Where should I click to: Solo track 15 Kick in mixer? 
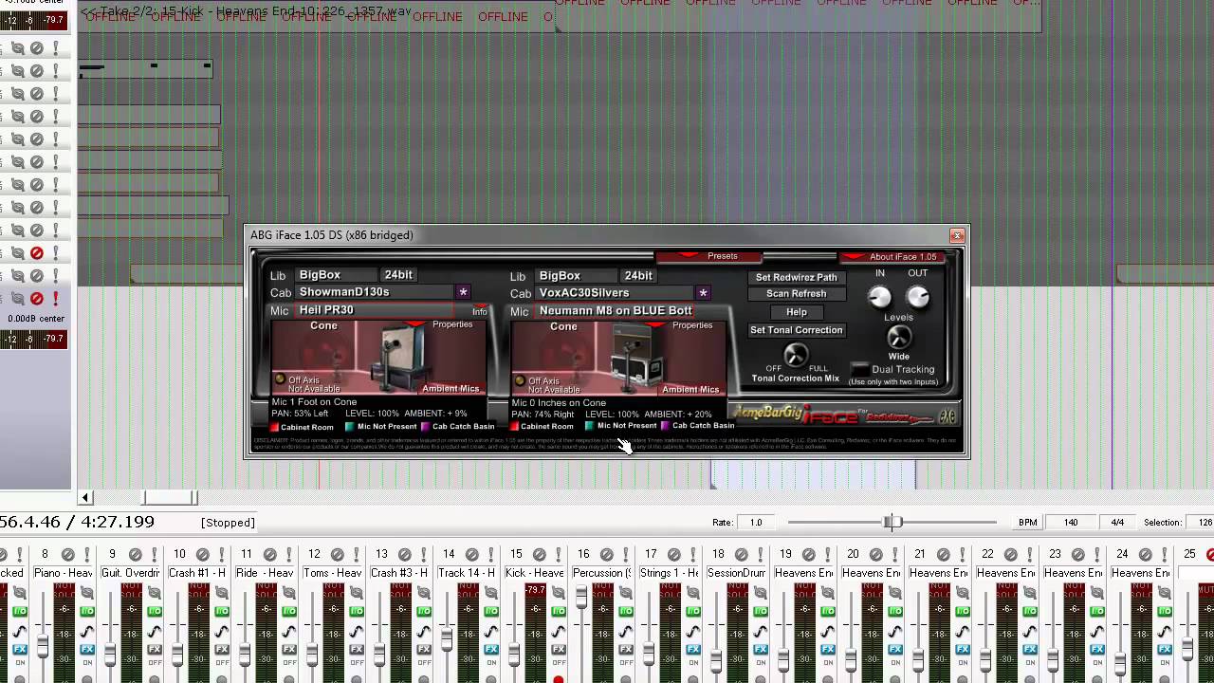[x=558, y=554]
